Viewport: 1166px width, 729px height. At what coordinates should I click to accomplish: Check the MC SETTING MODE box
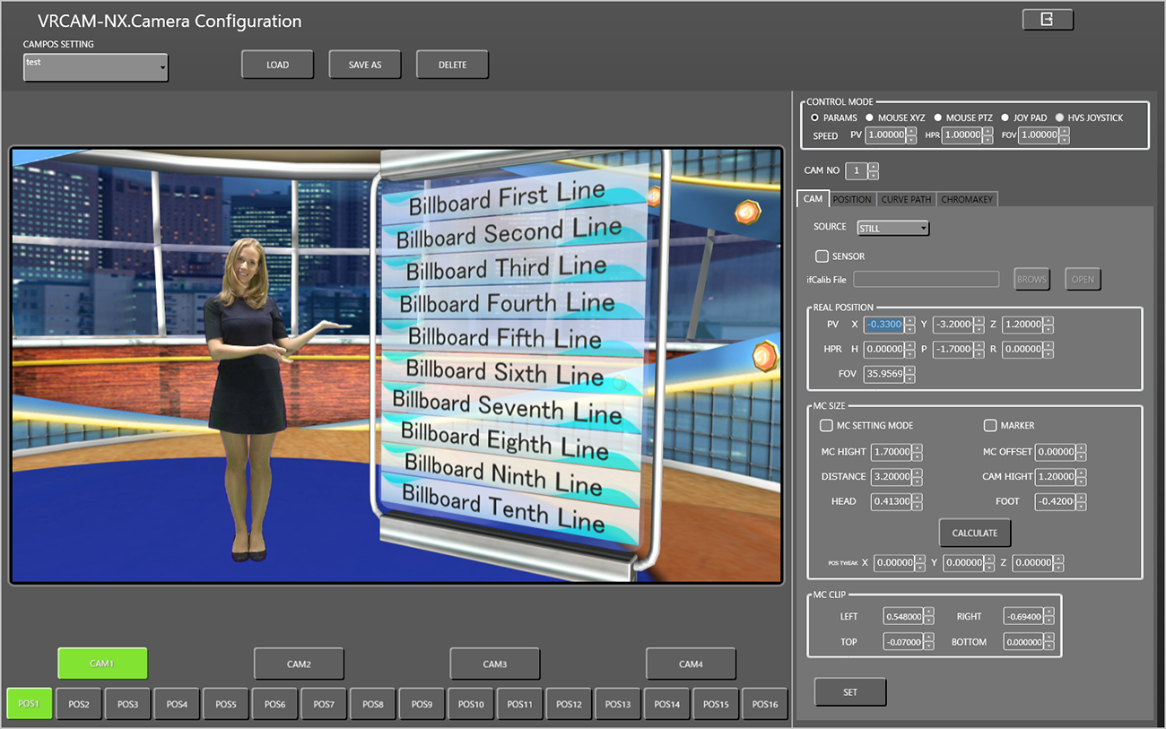click(x=827, y=425)
